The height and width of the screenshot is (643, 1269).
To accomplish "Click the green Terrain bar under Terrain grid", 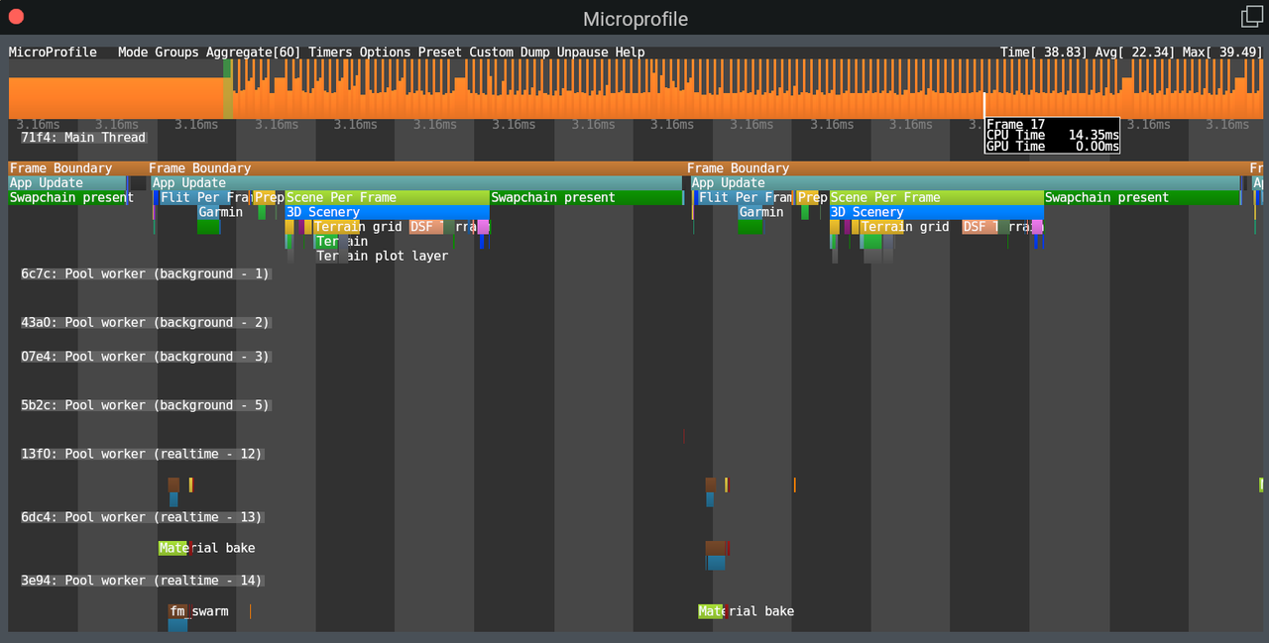I will tap(326, 242).
